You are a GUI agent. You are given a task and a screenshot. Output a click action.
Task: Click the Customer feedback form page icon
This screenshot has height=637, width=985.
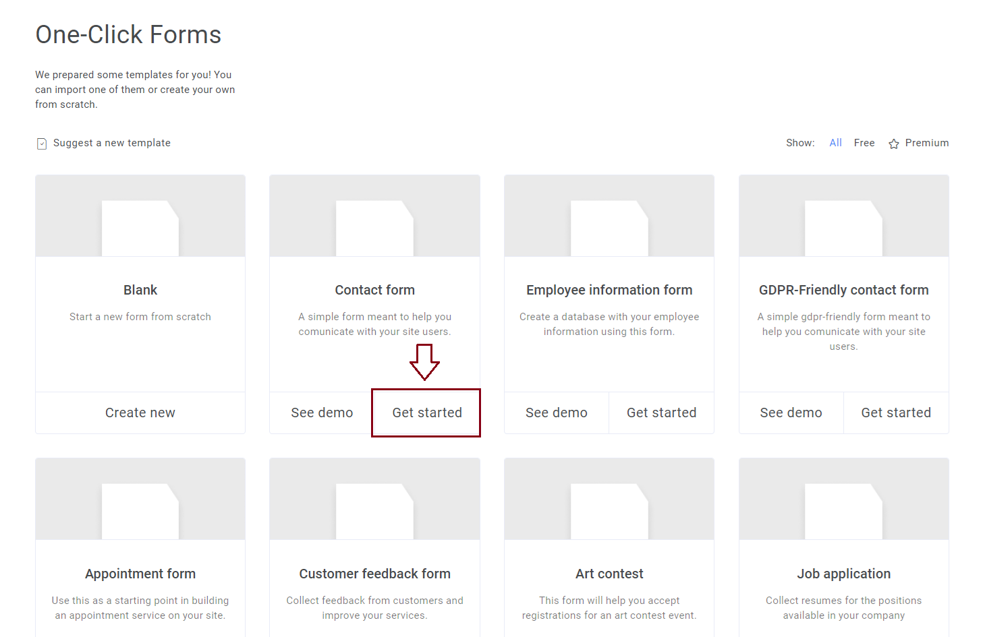tap(374, 511)
